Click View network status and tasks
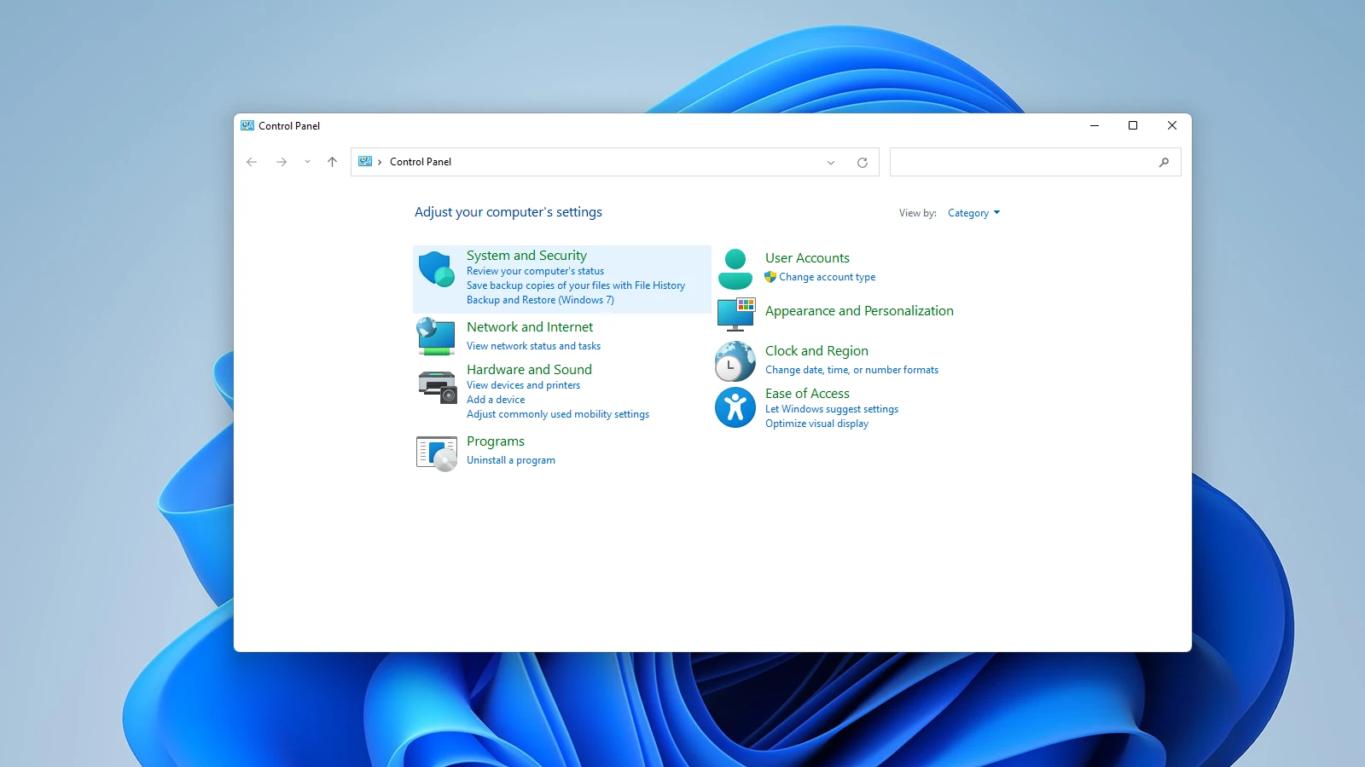The height and width of the screenshot is (767, 1365). 533,346
